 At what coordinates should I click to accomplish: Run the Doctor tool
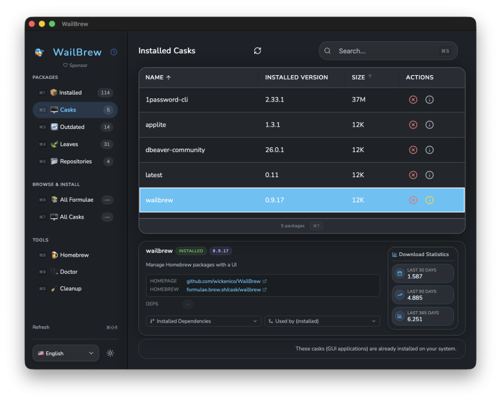tap(75, 272)
